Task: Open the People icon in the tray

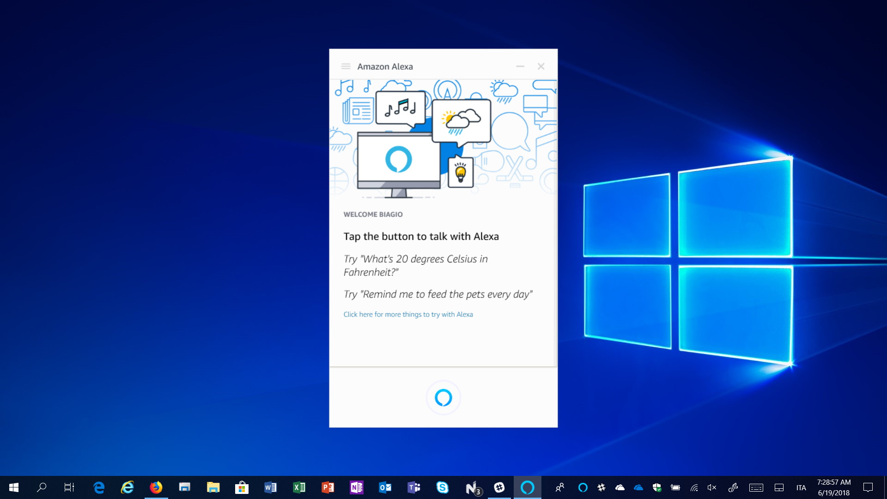Action: 560,487
